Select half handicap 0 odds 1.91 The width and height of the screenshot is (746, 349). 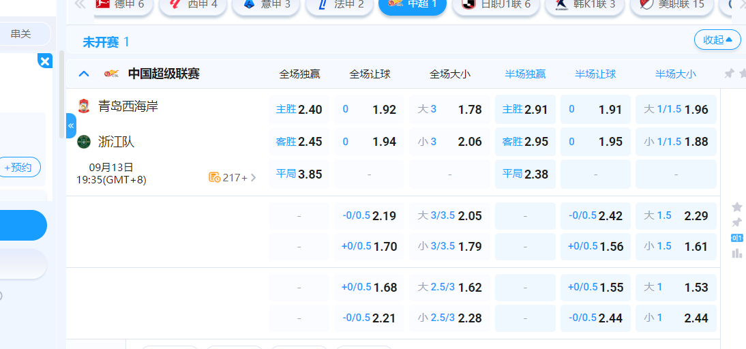pyautogui.click(x=596, y=109)
